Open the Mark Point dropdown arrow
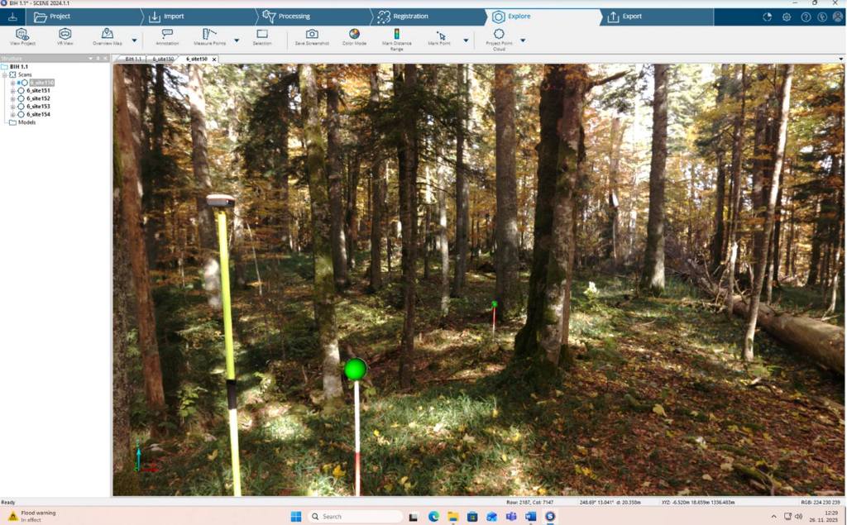Screen dimensions: 847x525 466,41
